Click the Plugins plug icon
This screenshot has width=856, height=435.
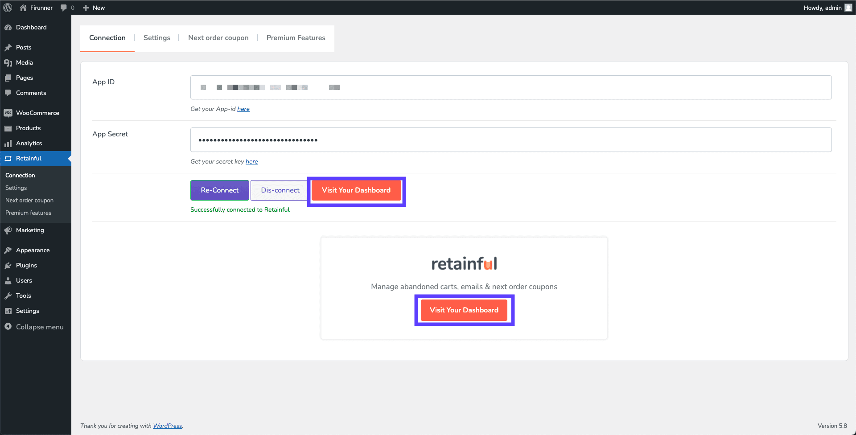pos(8,265)
